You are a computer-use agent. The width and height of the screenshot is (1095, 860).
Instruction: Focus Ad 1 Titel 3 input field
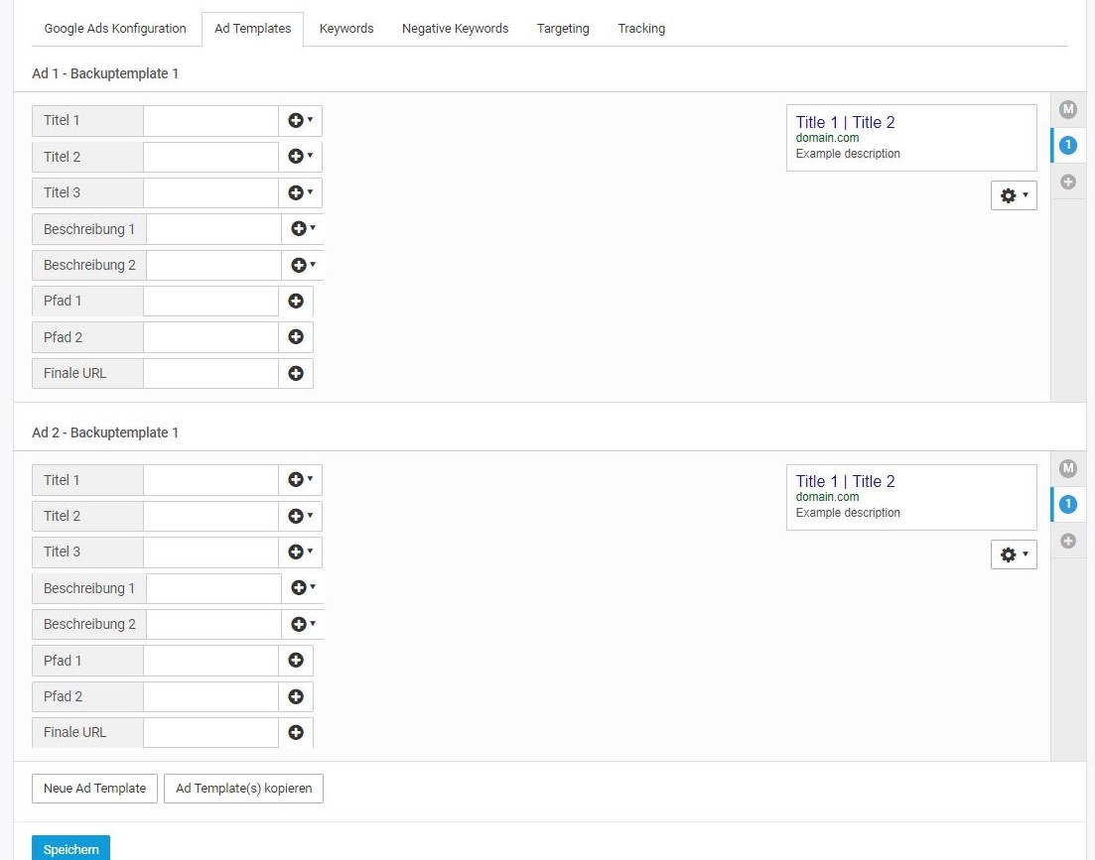pyautogui.click(x=210, y=192)
